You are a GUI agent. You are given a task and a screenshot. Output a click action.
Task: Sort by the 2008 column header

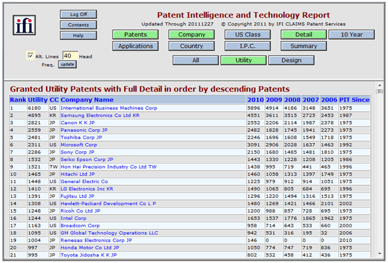click(292, 100)
